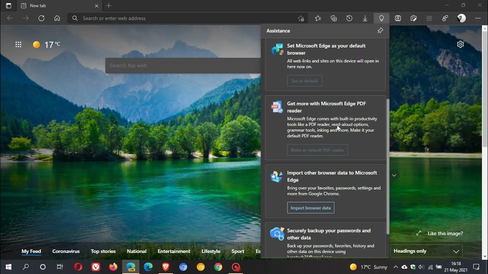Open page settings gear icon

coord(460,44)
